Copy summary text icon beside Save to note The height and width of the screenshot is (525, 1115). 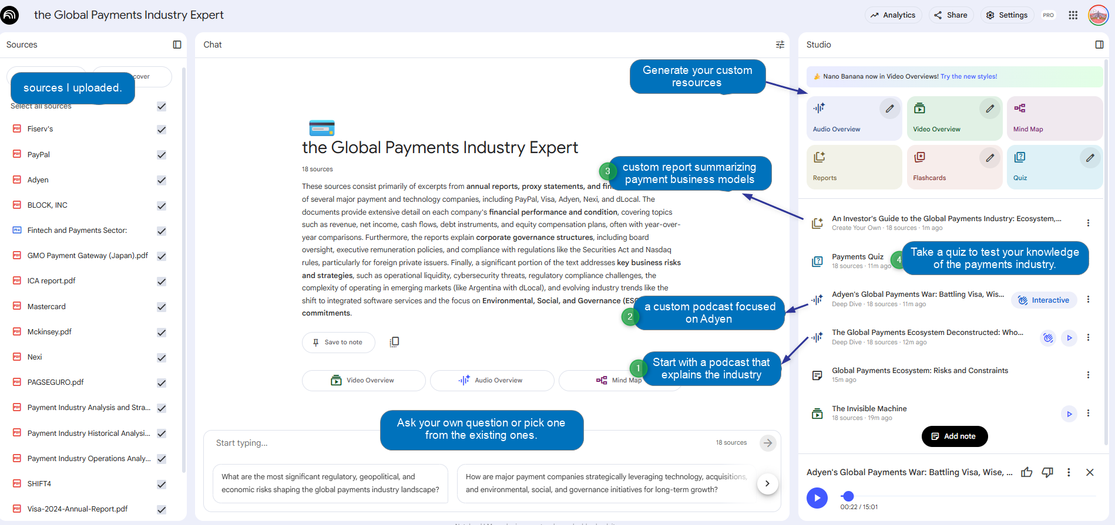click(394, 342)
